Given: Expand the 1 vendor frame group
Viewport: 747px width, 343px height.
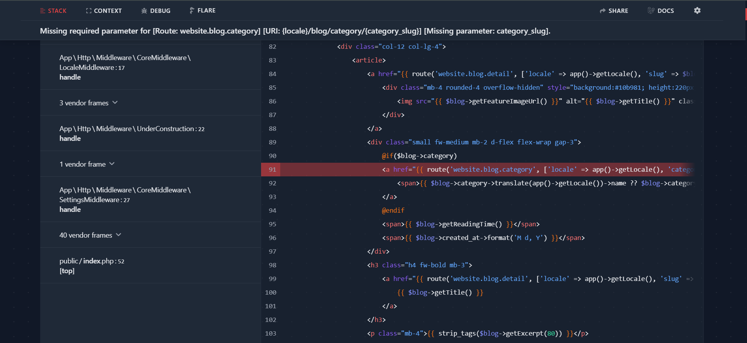Looking at the screenshot, I should 87,164.
